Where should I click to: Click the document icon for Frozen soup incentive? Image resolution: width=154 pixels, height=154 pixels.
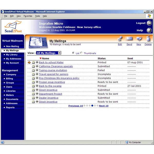point(33,82)
